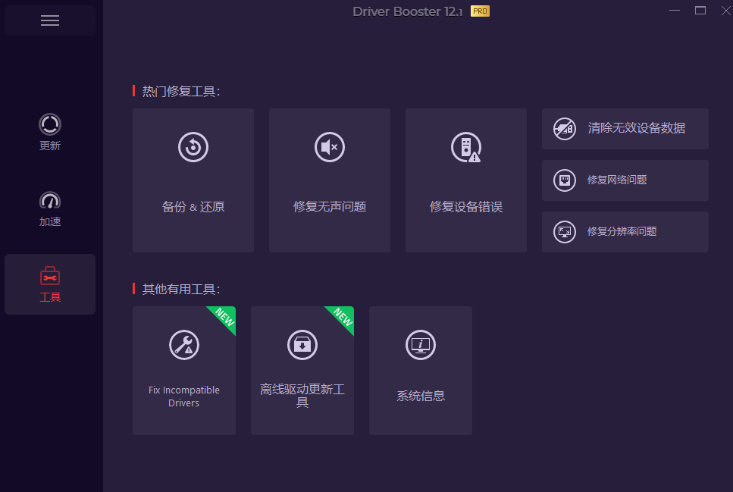Click the Driver Booster 12.1 title

pyautogui.click(x=409, y=11)
